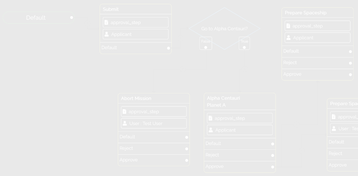
Task: Remove the connector from Submit to the decision diamond
Action: click(x=181, y=38)
